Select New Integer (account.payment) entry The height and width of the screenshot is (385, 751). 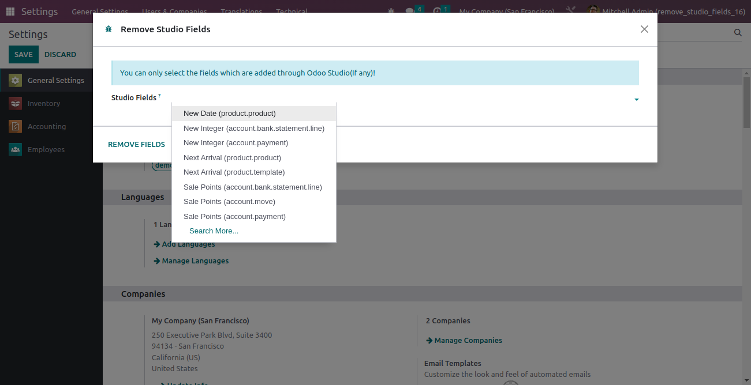tap(236, 143)
